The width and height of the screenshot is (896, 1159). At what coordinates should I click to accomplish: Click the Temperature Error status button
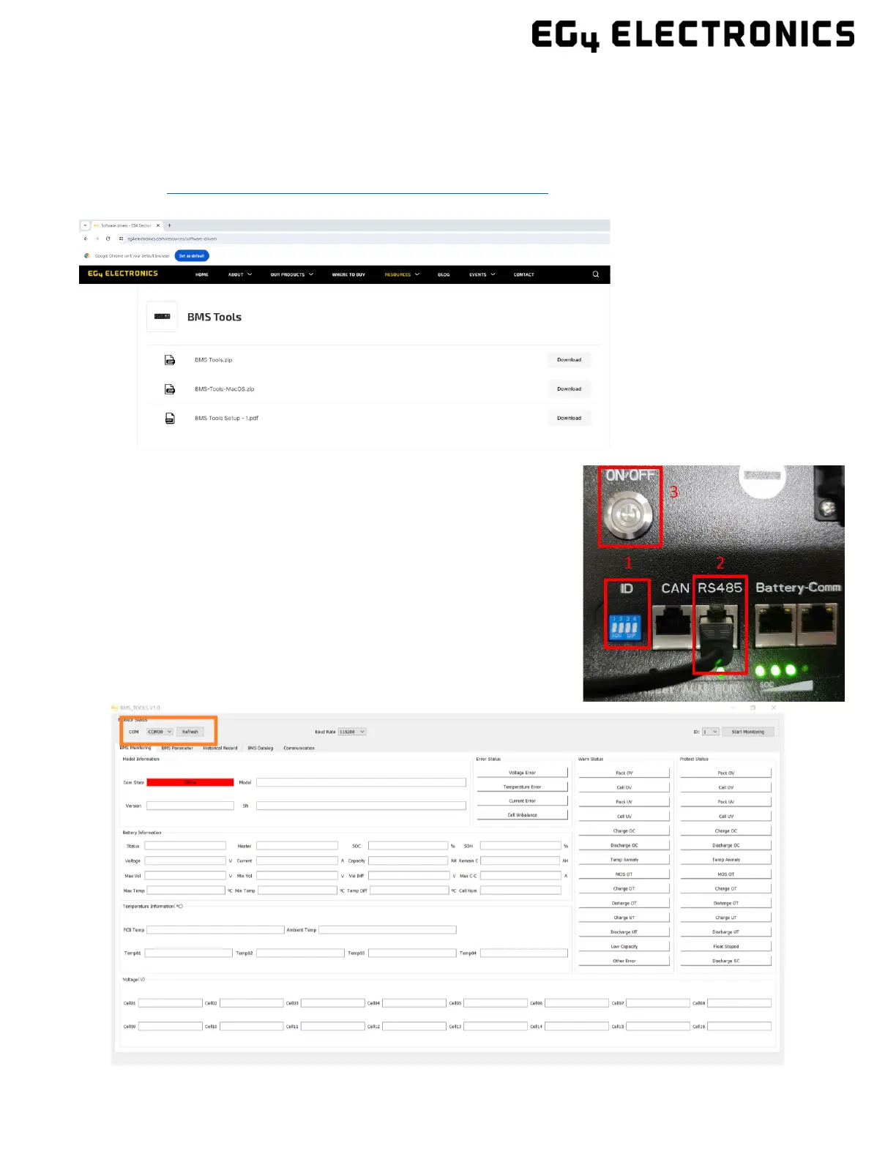click(x=523, y=787)
